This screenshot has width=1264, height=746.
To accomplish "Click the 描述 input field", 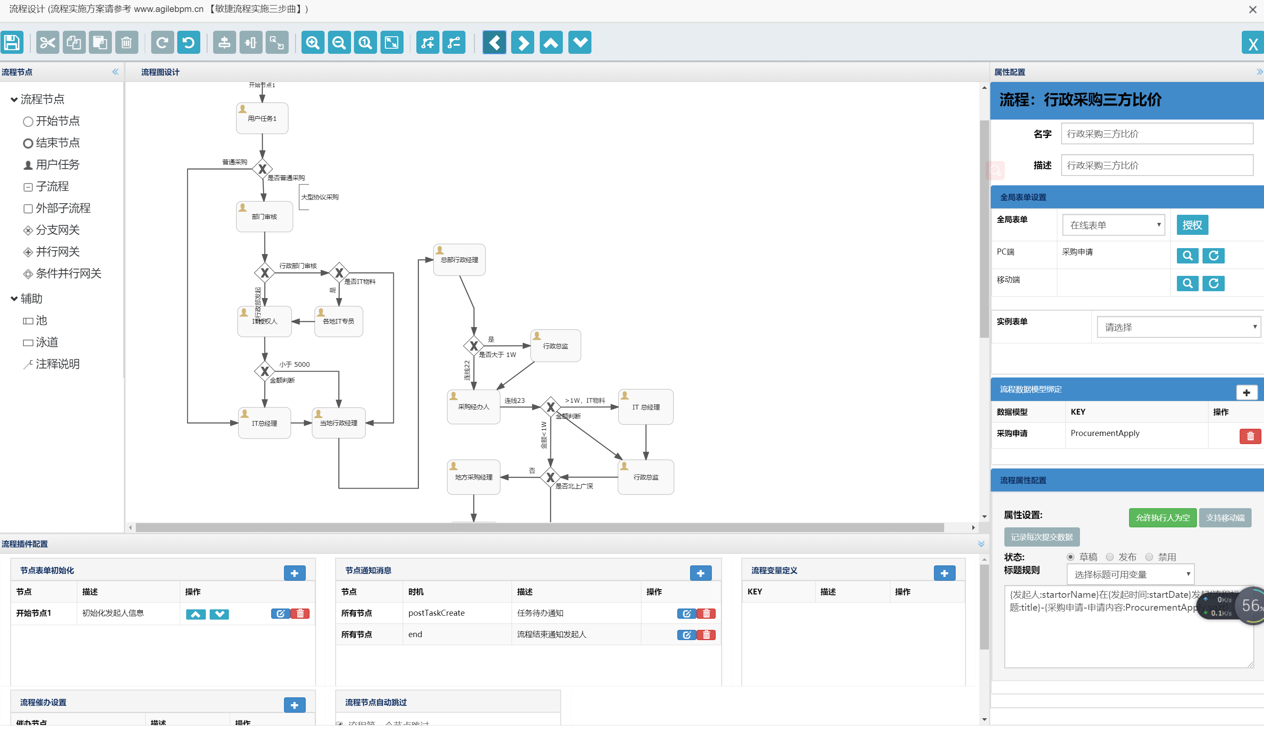I will click(1157, 165).
